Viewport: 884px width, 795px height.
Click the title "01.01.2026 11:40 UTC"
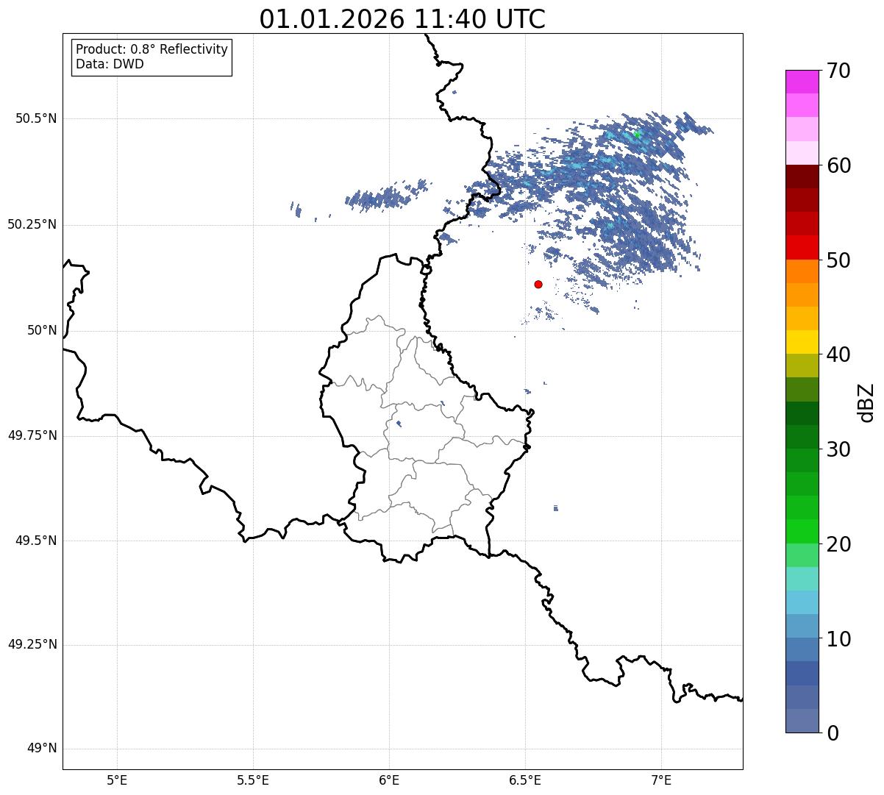[x=402, y=19]
